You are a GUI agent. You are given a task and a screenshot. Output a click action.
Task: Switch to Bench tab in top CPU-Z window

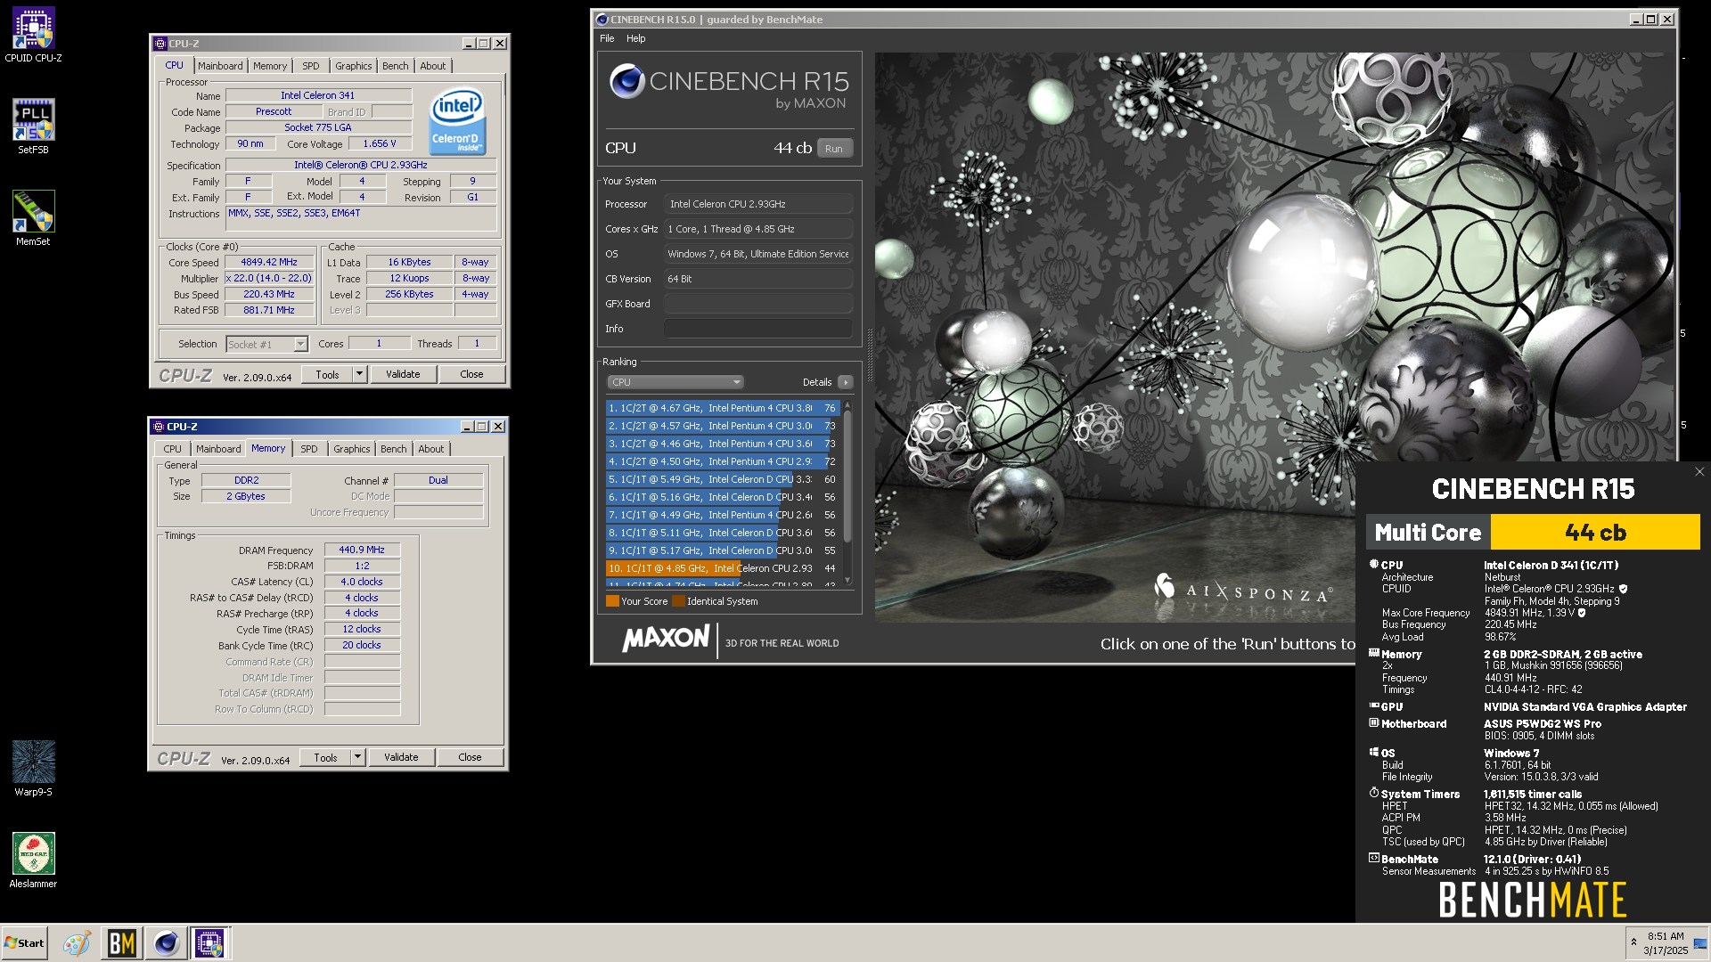(x=396, y=66)
